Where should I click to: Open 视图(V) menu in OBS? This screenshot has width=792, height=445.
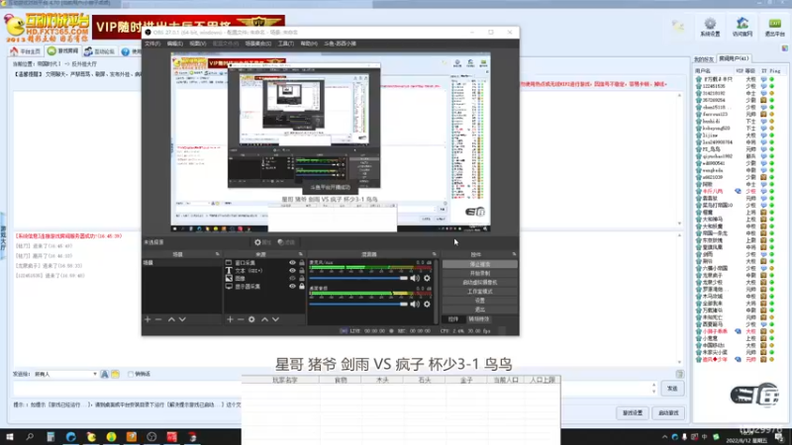(197, 44)
